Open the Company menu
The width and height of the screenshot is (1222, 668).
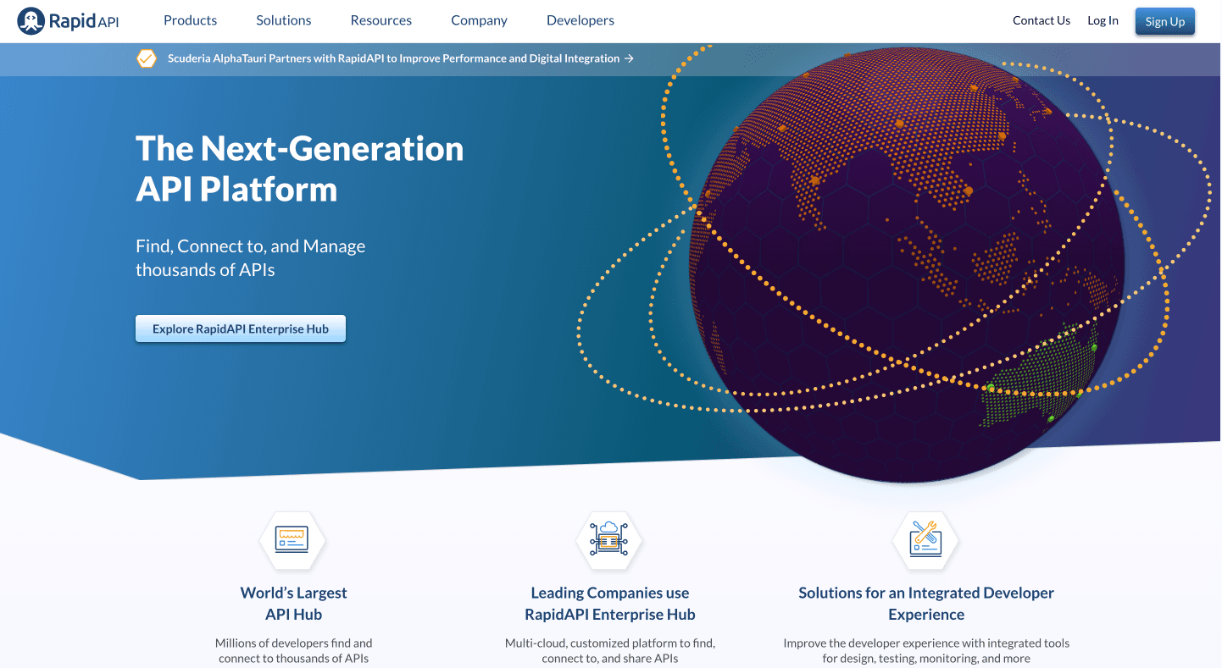pyautogui.click(x=479, y=20)
